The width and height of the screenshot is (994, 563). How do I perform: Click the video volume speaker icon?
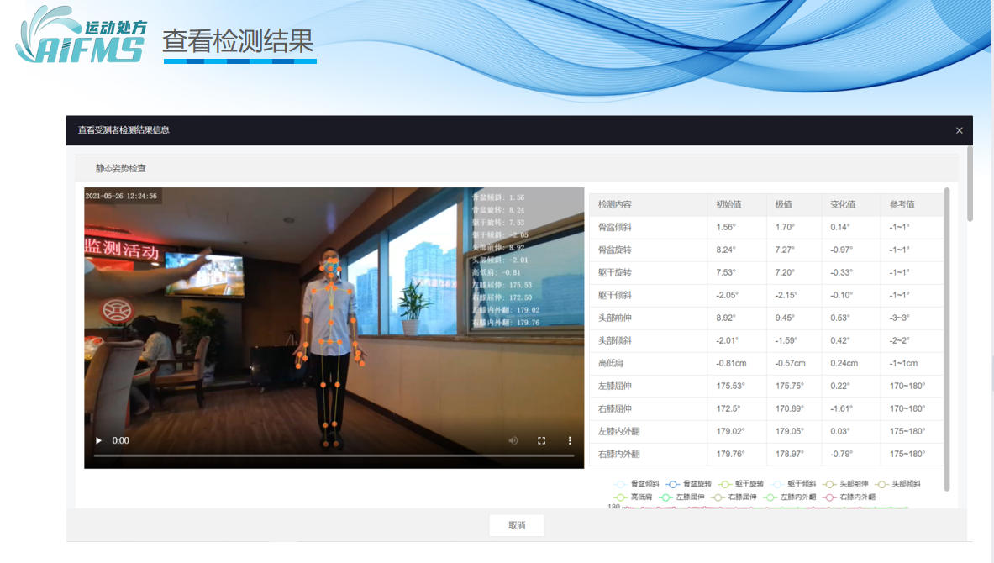[513, 440]
